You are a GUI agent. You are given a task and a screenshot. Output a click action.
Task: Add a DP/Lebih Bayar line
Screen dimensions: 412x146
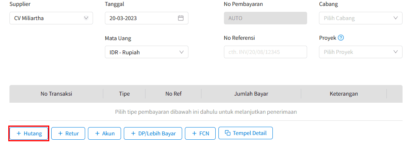click(153, 133)
